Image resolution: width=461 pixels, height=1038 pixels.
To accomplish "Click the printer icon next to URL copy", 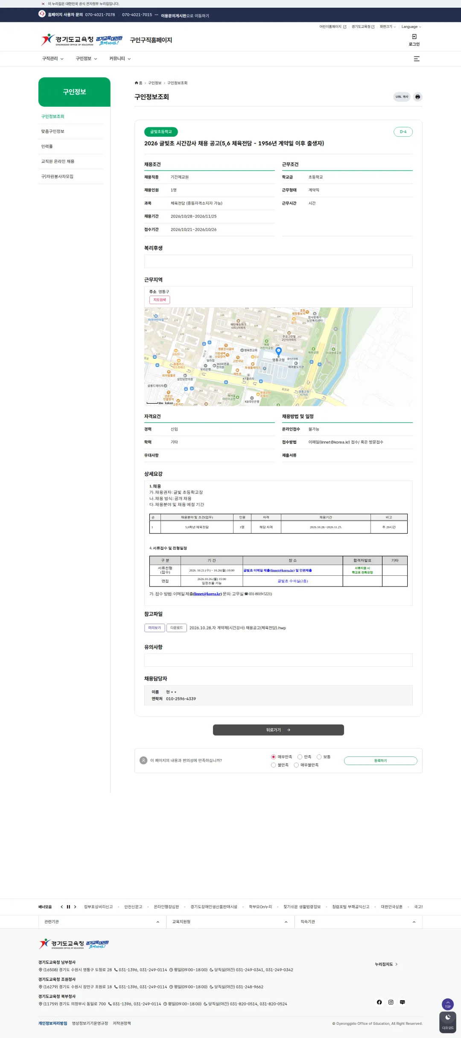I will [417, 97].
